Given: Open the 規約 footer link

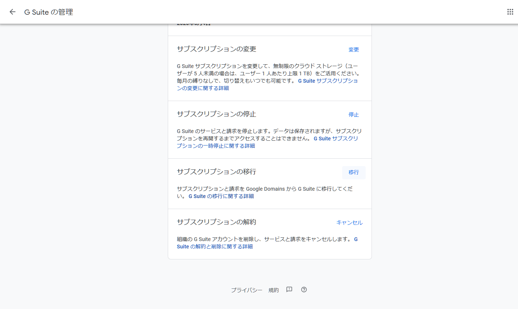Looking at the screenshot, I should coord(274,290).
